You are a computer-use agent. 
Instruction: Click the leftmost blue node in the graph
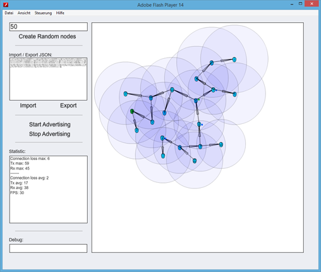point(126,94)
